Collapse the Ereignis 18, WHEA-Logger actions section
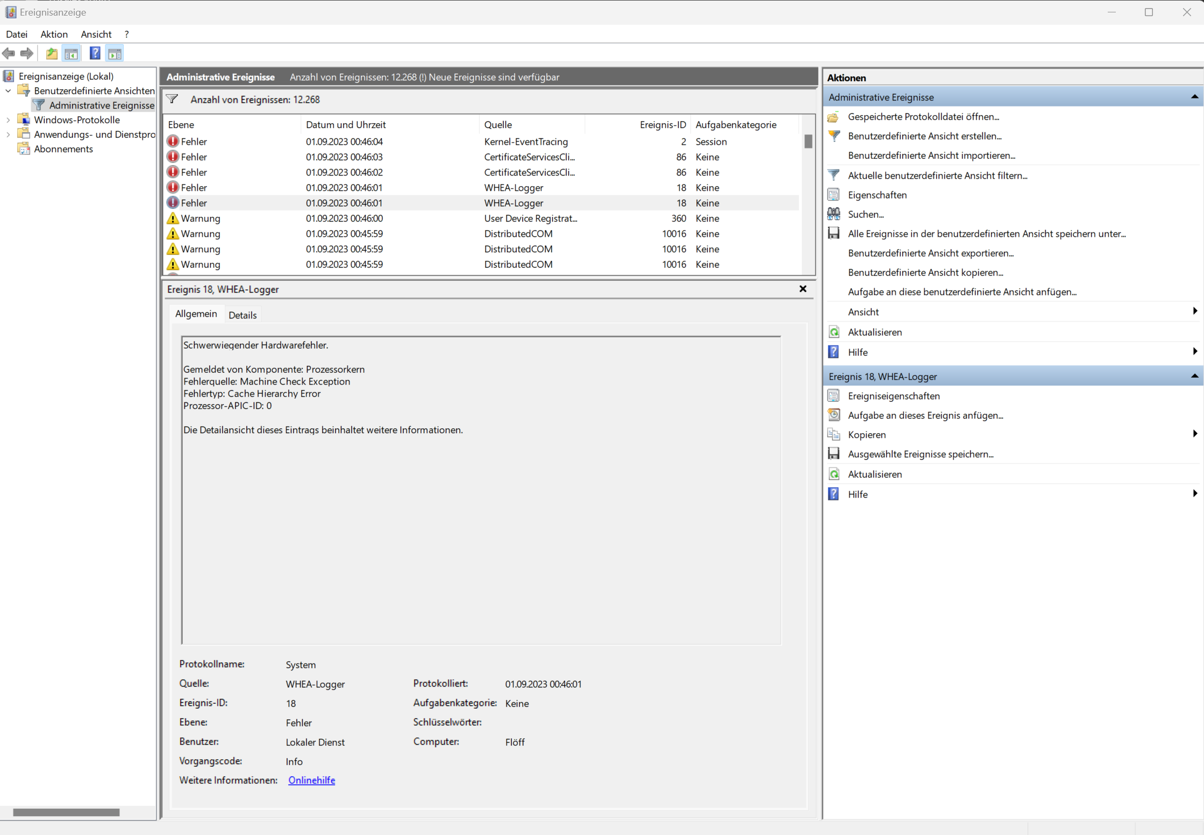Image resolution: width=1204 pixels, height=835 pixels. click(1194, 377)
